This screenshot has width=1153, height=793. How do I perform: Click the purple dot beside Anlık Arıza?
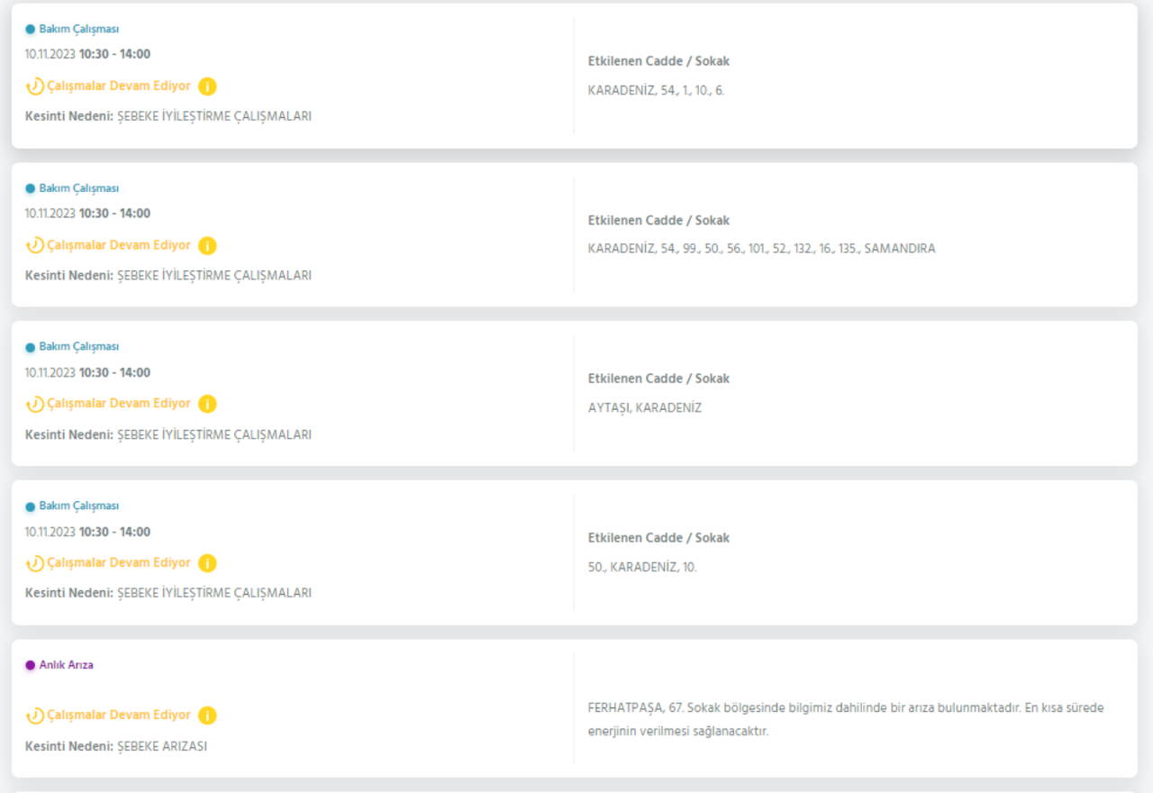coord(30,665)
